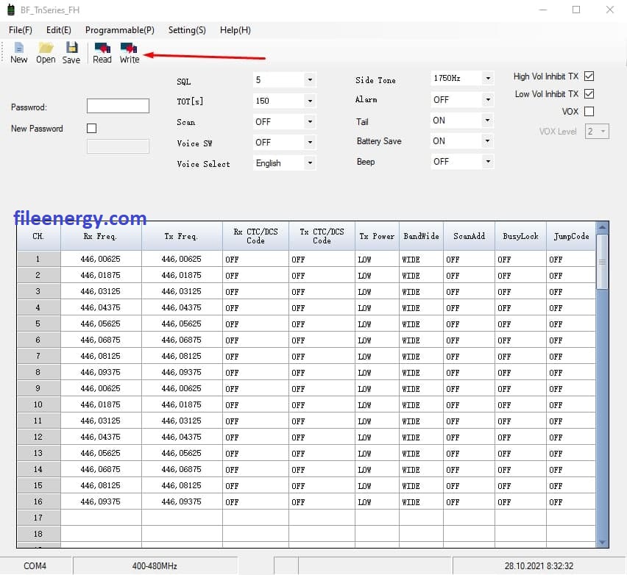
Task: Click the Rx CTC/DCS Code column header
Action: point(255,236)
